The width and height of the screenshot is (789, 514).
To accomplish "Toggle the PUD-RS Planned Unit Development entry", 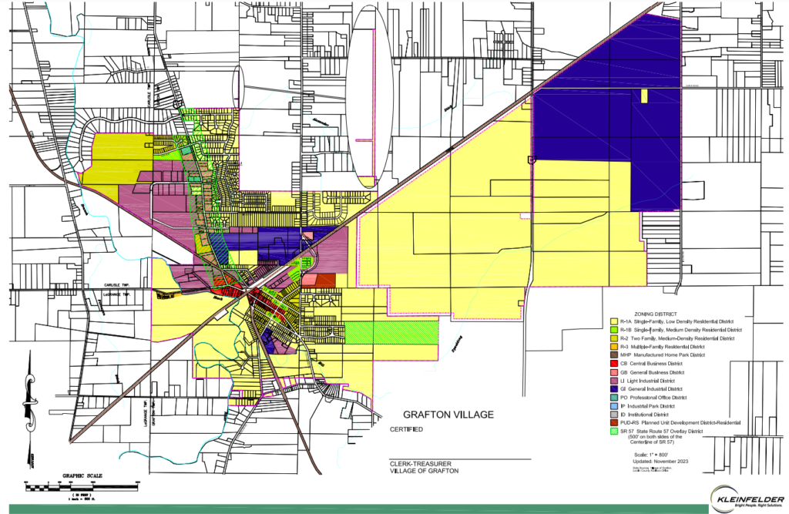I will 613,423.
